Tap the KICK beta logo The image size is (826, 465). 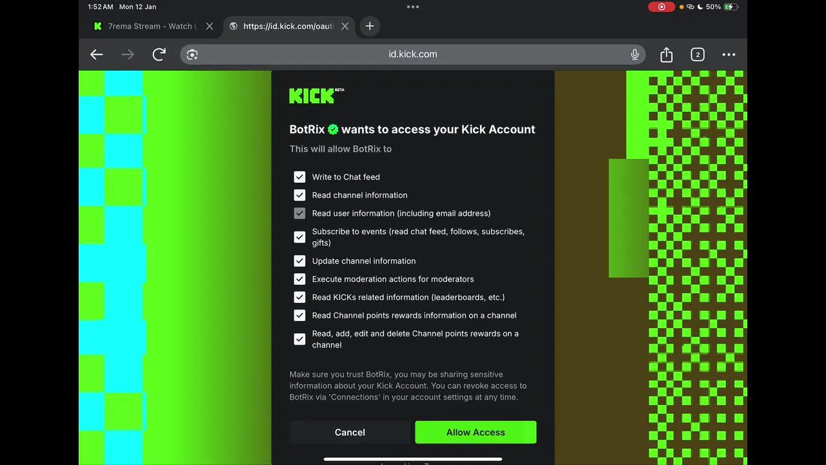click(317, 96)
